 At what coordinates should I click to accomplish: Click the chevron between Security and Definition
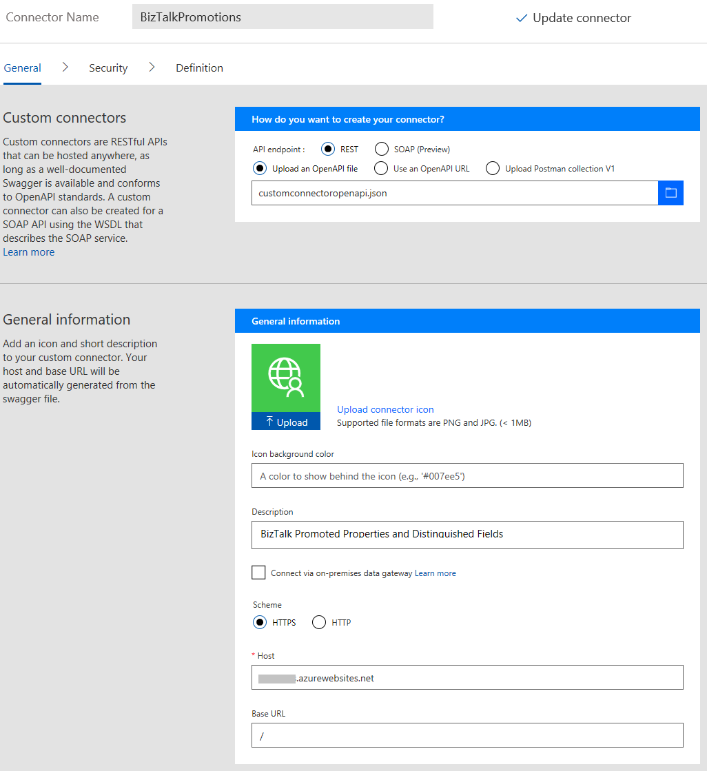[152, 68]
